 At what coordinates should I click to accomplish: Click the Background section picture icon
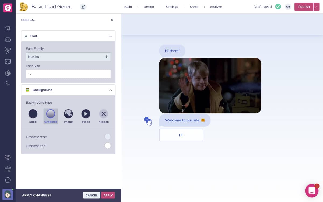point(27,90)
